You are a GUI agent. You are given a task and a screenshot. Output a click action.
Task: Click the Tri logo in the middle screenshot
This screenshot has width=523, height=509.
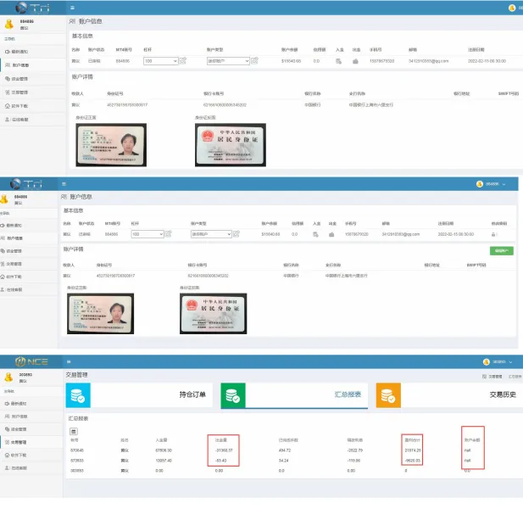coord(26,184)
